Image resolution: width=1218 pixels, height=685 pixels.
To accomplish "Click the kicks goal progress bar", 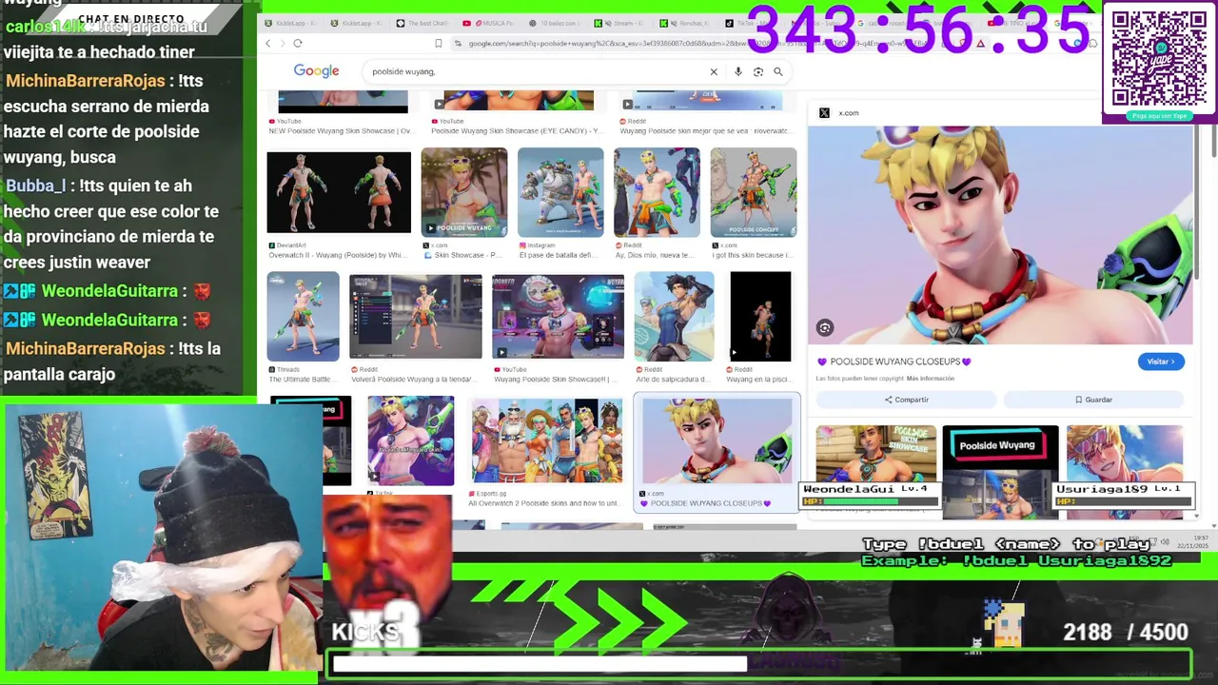I will coord(759,663).
